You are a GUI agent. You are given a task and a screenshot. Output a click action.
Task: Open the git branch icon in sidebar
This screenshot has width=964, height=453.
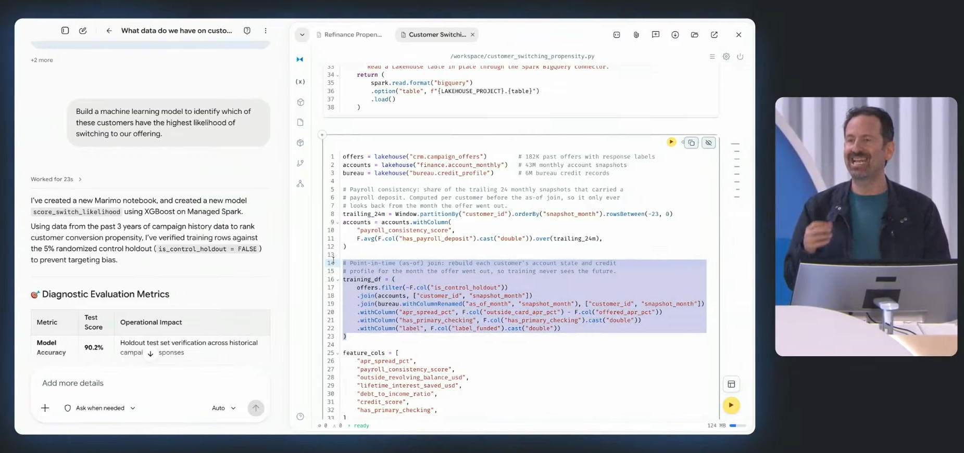(x=301, y=163)
